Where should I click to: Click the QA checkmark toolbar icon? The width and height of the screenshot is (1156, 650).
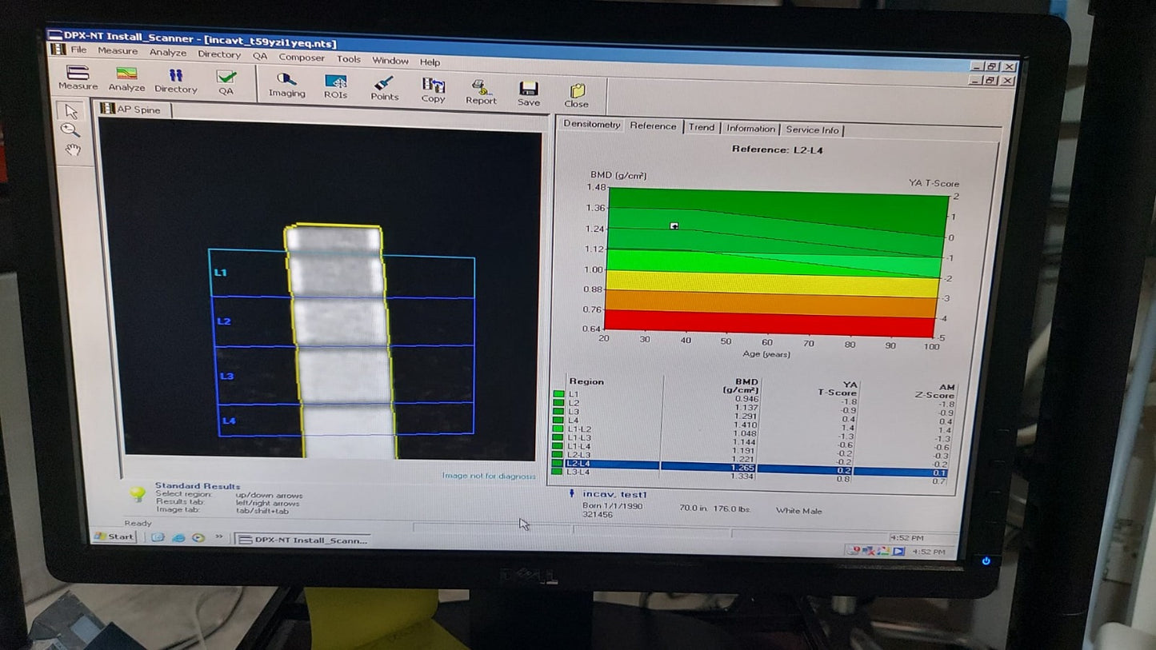pyautogui.click(x=226, y=82)
